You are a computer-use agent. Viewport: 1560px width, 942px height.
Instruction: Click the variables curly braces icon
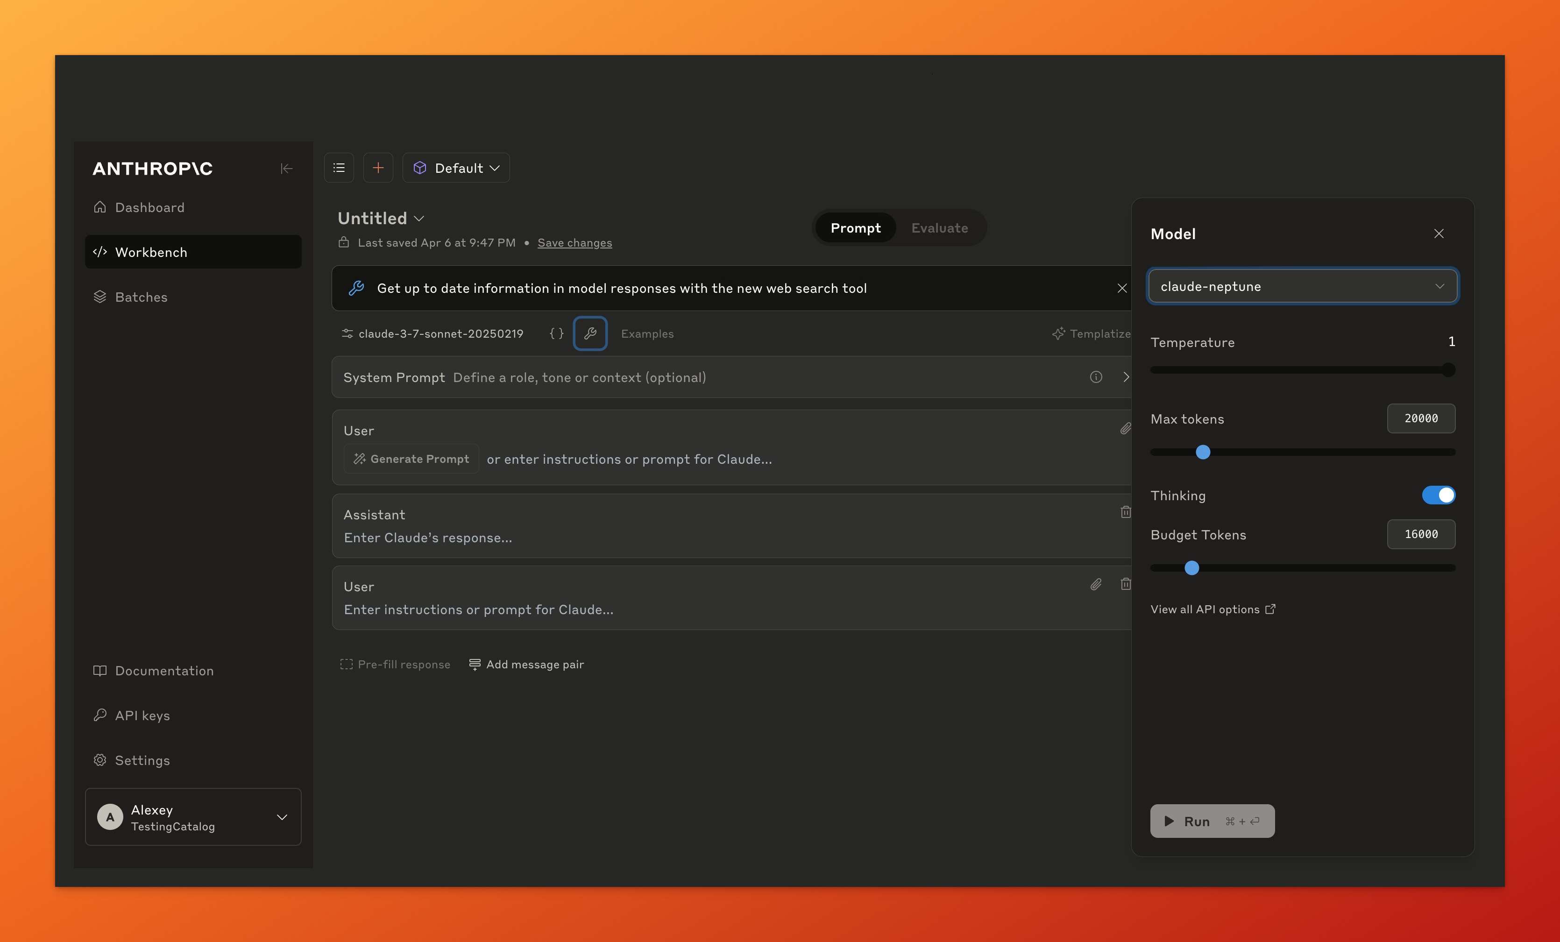(556, 333)
